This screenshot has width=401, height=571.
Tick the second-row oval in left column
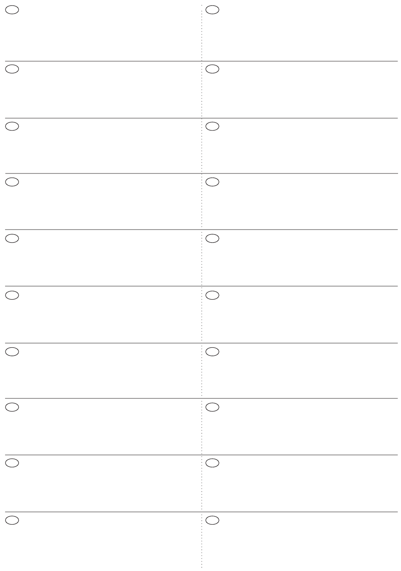click(12, 68)
